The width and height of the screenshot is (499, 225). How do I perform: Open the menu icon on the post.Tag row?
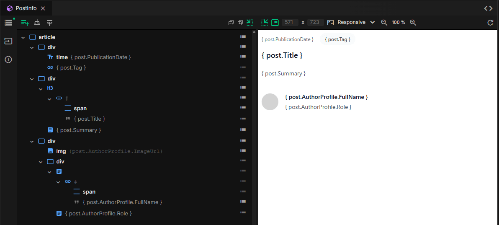(x=243, y=67)
